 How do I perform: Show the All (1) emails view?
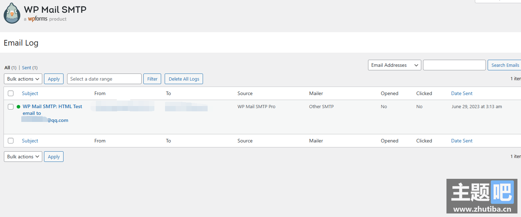[10, 68]
